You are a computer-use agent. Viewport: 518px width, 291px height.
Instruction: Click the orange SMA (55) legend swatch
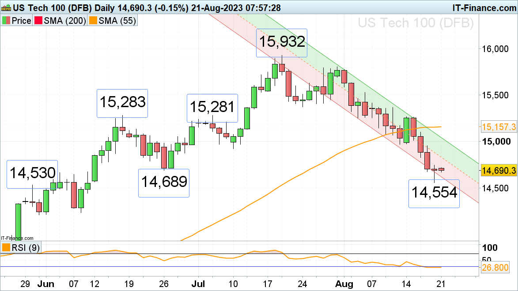[93, 21]
